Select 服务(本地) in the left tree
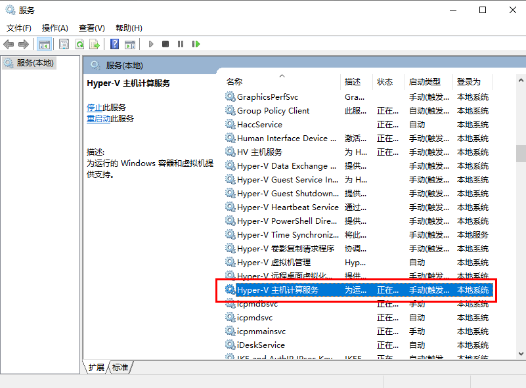The width and height of the screenshot is (526, 388). point(35,63)
